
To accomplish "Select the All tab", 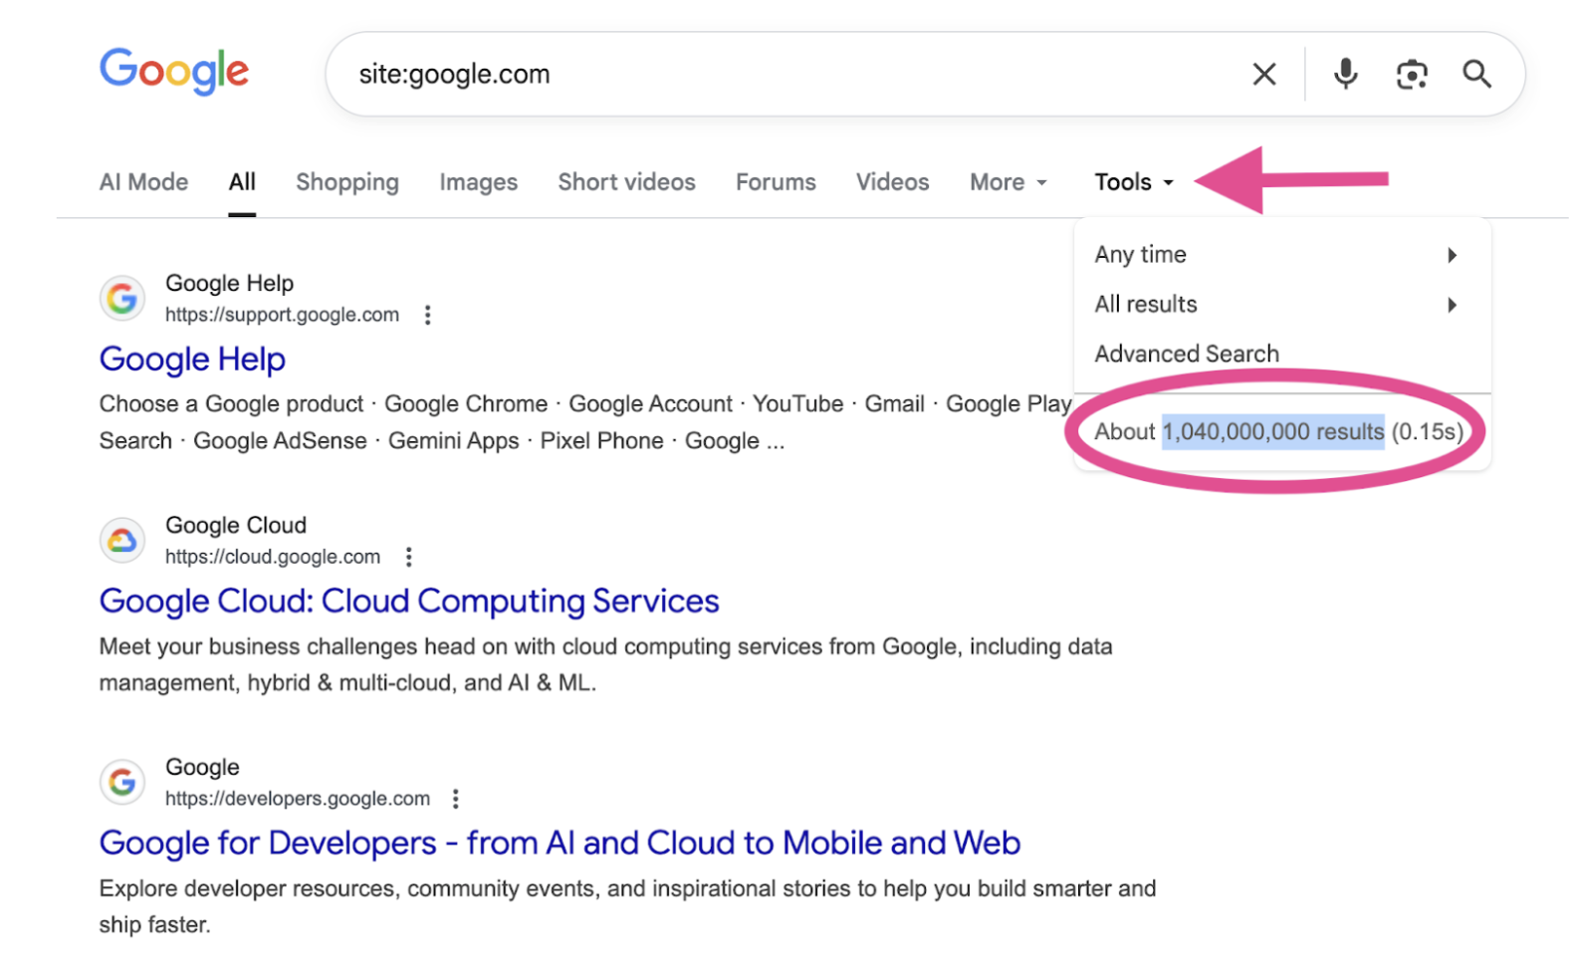I will pos(242,182).
